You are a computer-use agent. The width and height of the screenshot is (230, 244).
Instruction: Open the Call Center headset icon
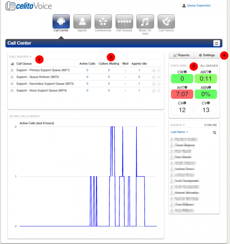coord(61,22)
